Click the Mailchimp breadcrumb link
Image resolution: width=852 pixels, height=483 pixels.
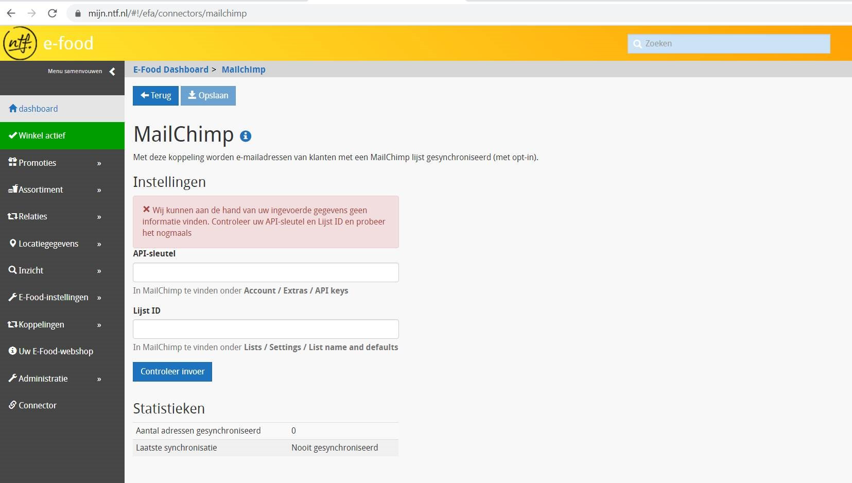click(244, 70)
